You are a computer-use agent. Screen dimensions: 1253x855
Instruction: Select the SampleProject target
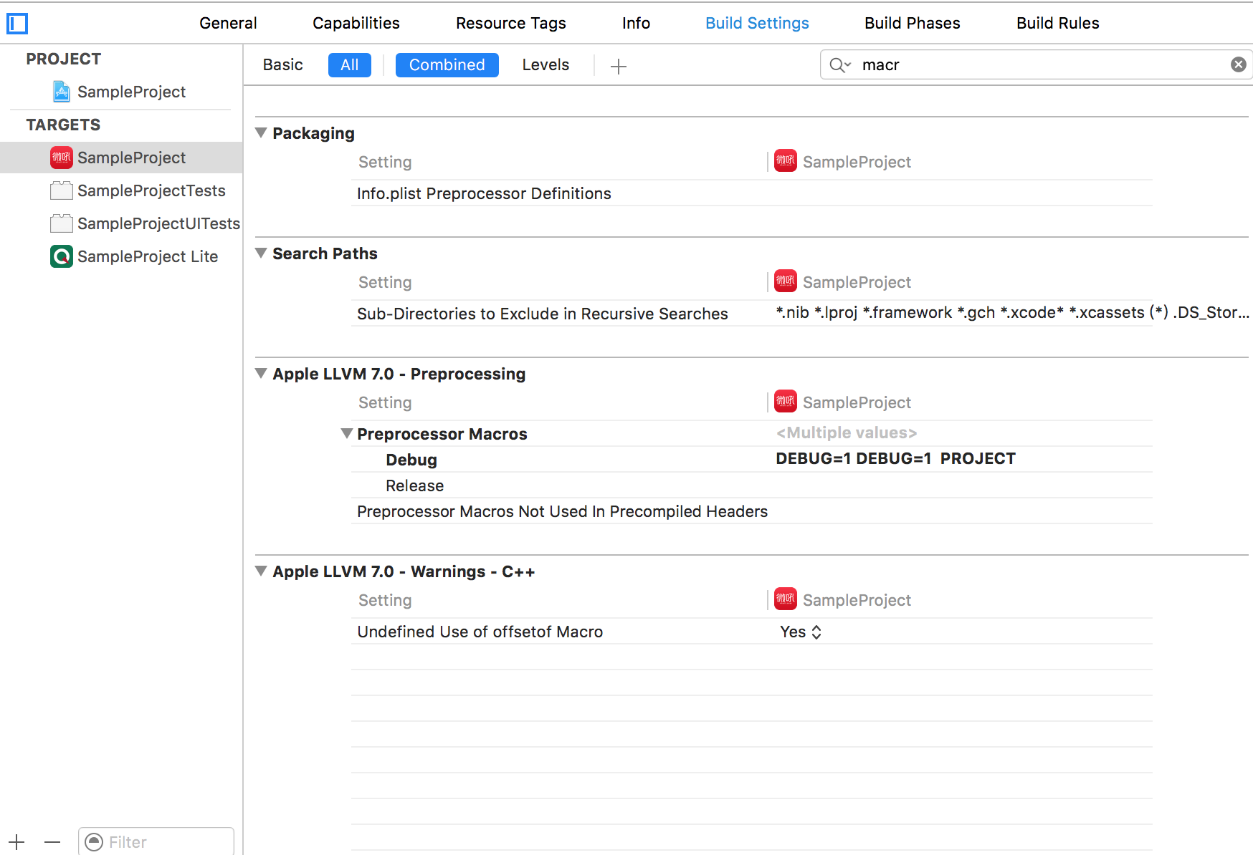pos(121,158)
